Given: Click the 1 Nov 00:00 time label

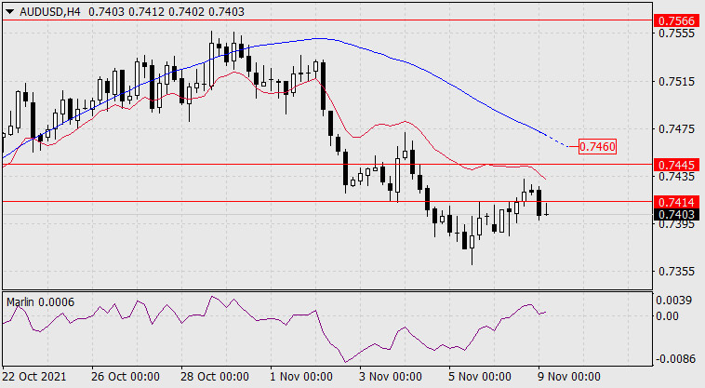Looking at the screenshot, I should 301,376.
